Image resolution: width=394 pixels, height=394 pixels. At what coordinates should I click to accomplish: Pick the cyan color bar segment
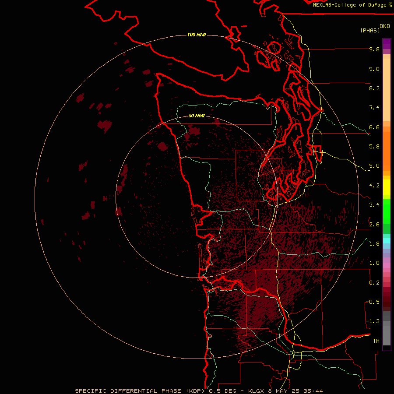pyautogui.click(x=387, y=241)
